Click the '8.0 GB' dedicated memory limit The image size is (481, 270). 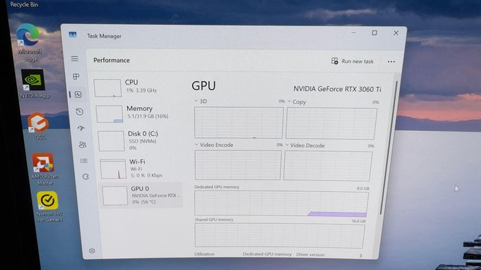click(x=363, y=188)
